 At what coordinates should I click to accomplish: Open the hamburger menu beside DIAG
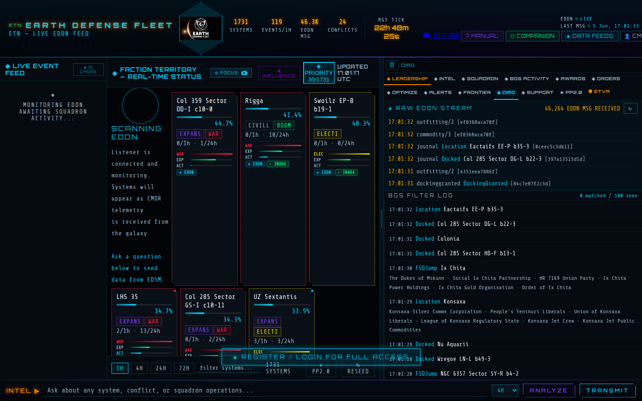tap(392, 65)
